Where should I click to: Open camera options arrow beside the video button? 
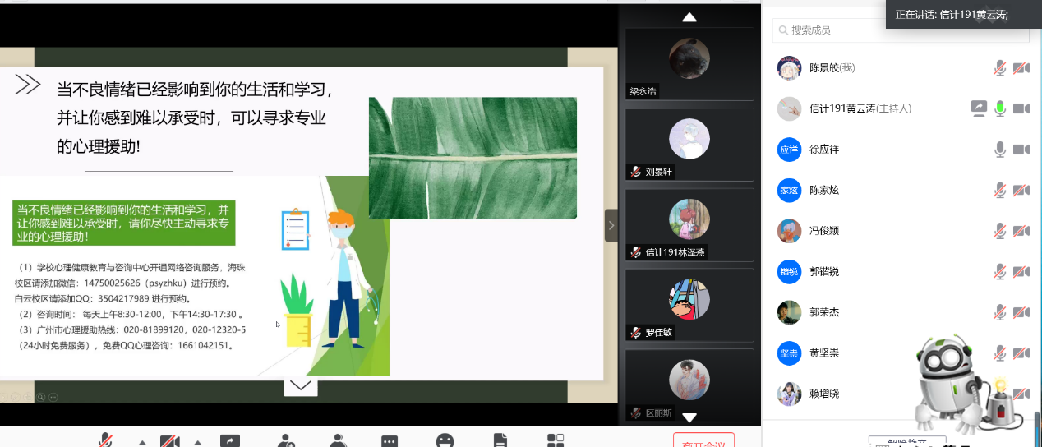pyautogui.click(x=198, y=442)
